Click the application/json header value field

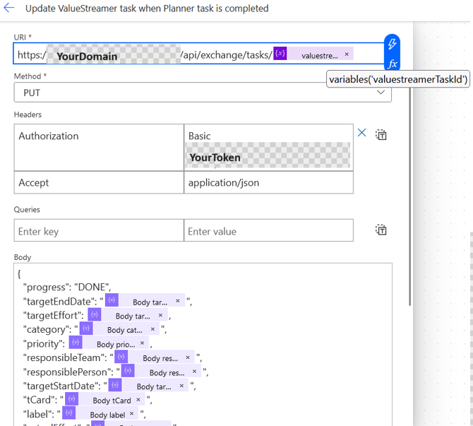pyautogui.click(x=268, y=182)
